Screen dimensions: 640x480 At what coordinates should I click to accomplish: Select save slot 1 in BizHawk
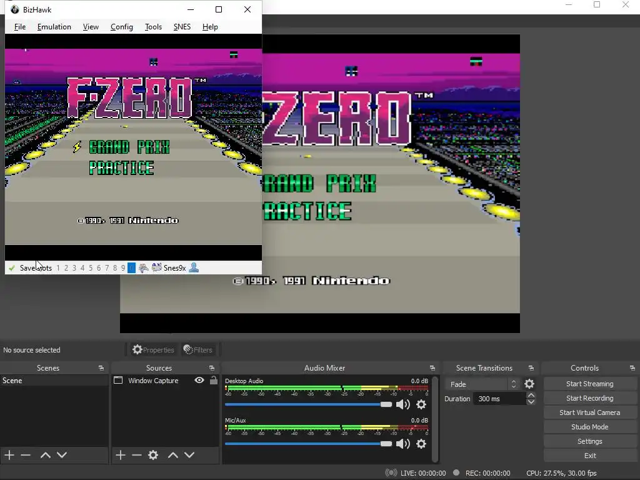click(58, 267)
